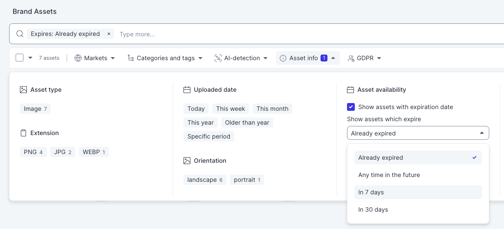Click the AI-detection scan icon

coord(218,58)
